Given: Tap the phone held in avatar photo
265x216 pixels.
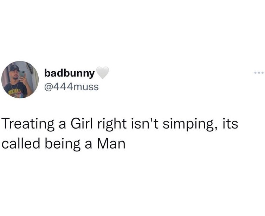Looking at the screenshot, I should pos(22,74).
